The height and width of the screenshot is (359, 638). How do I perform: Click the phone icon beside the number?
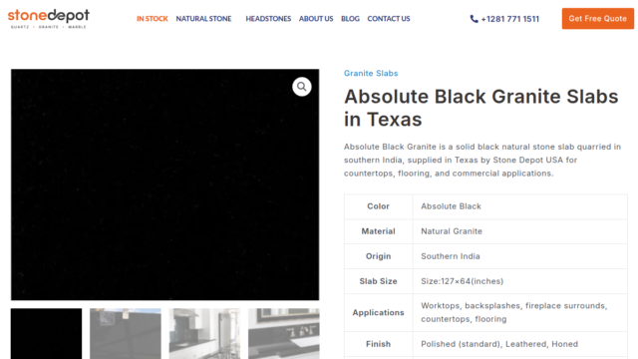click(x=475, y=19)
